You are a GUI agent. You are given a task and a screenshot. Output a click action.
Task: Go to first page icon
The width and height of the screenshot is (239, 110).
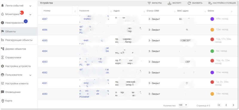(x=219, y=105)
